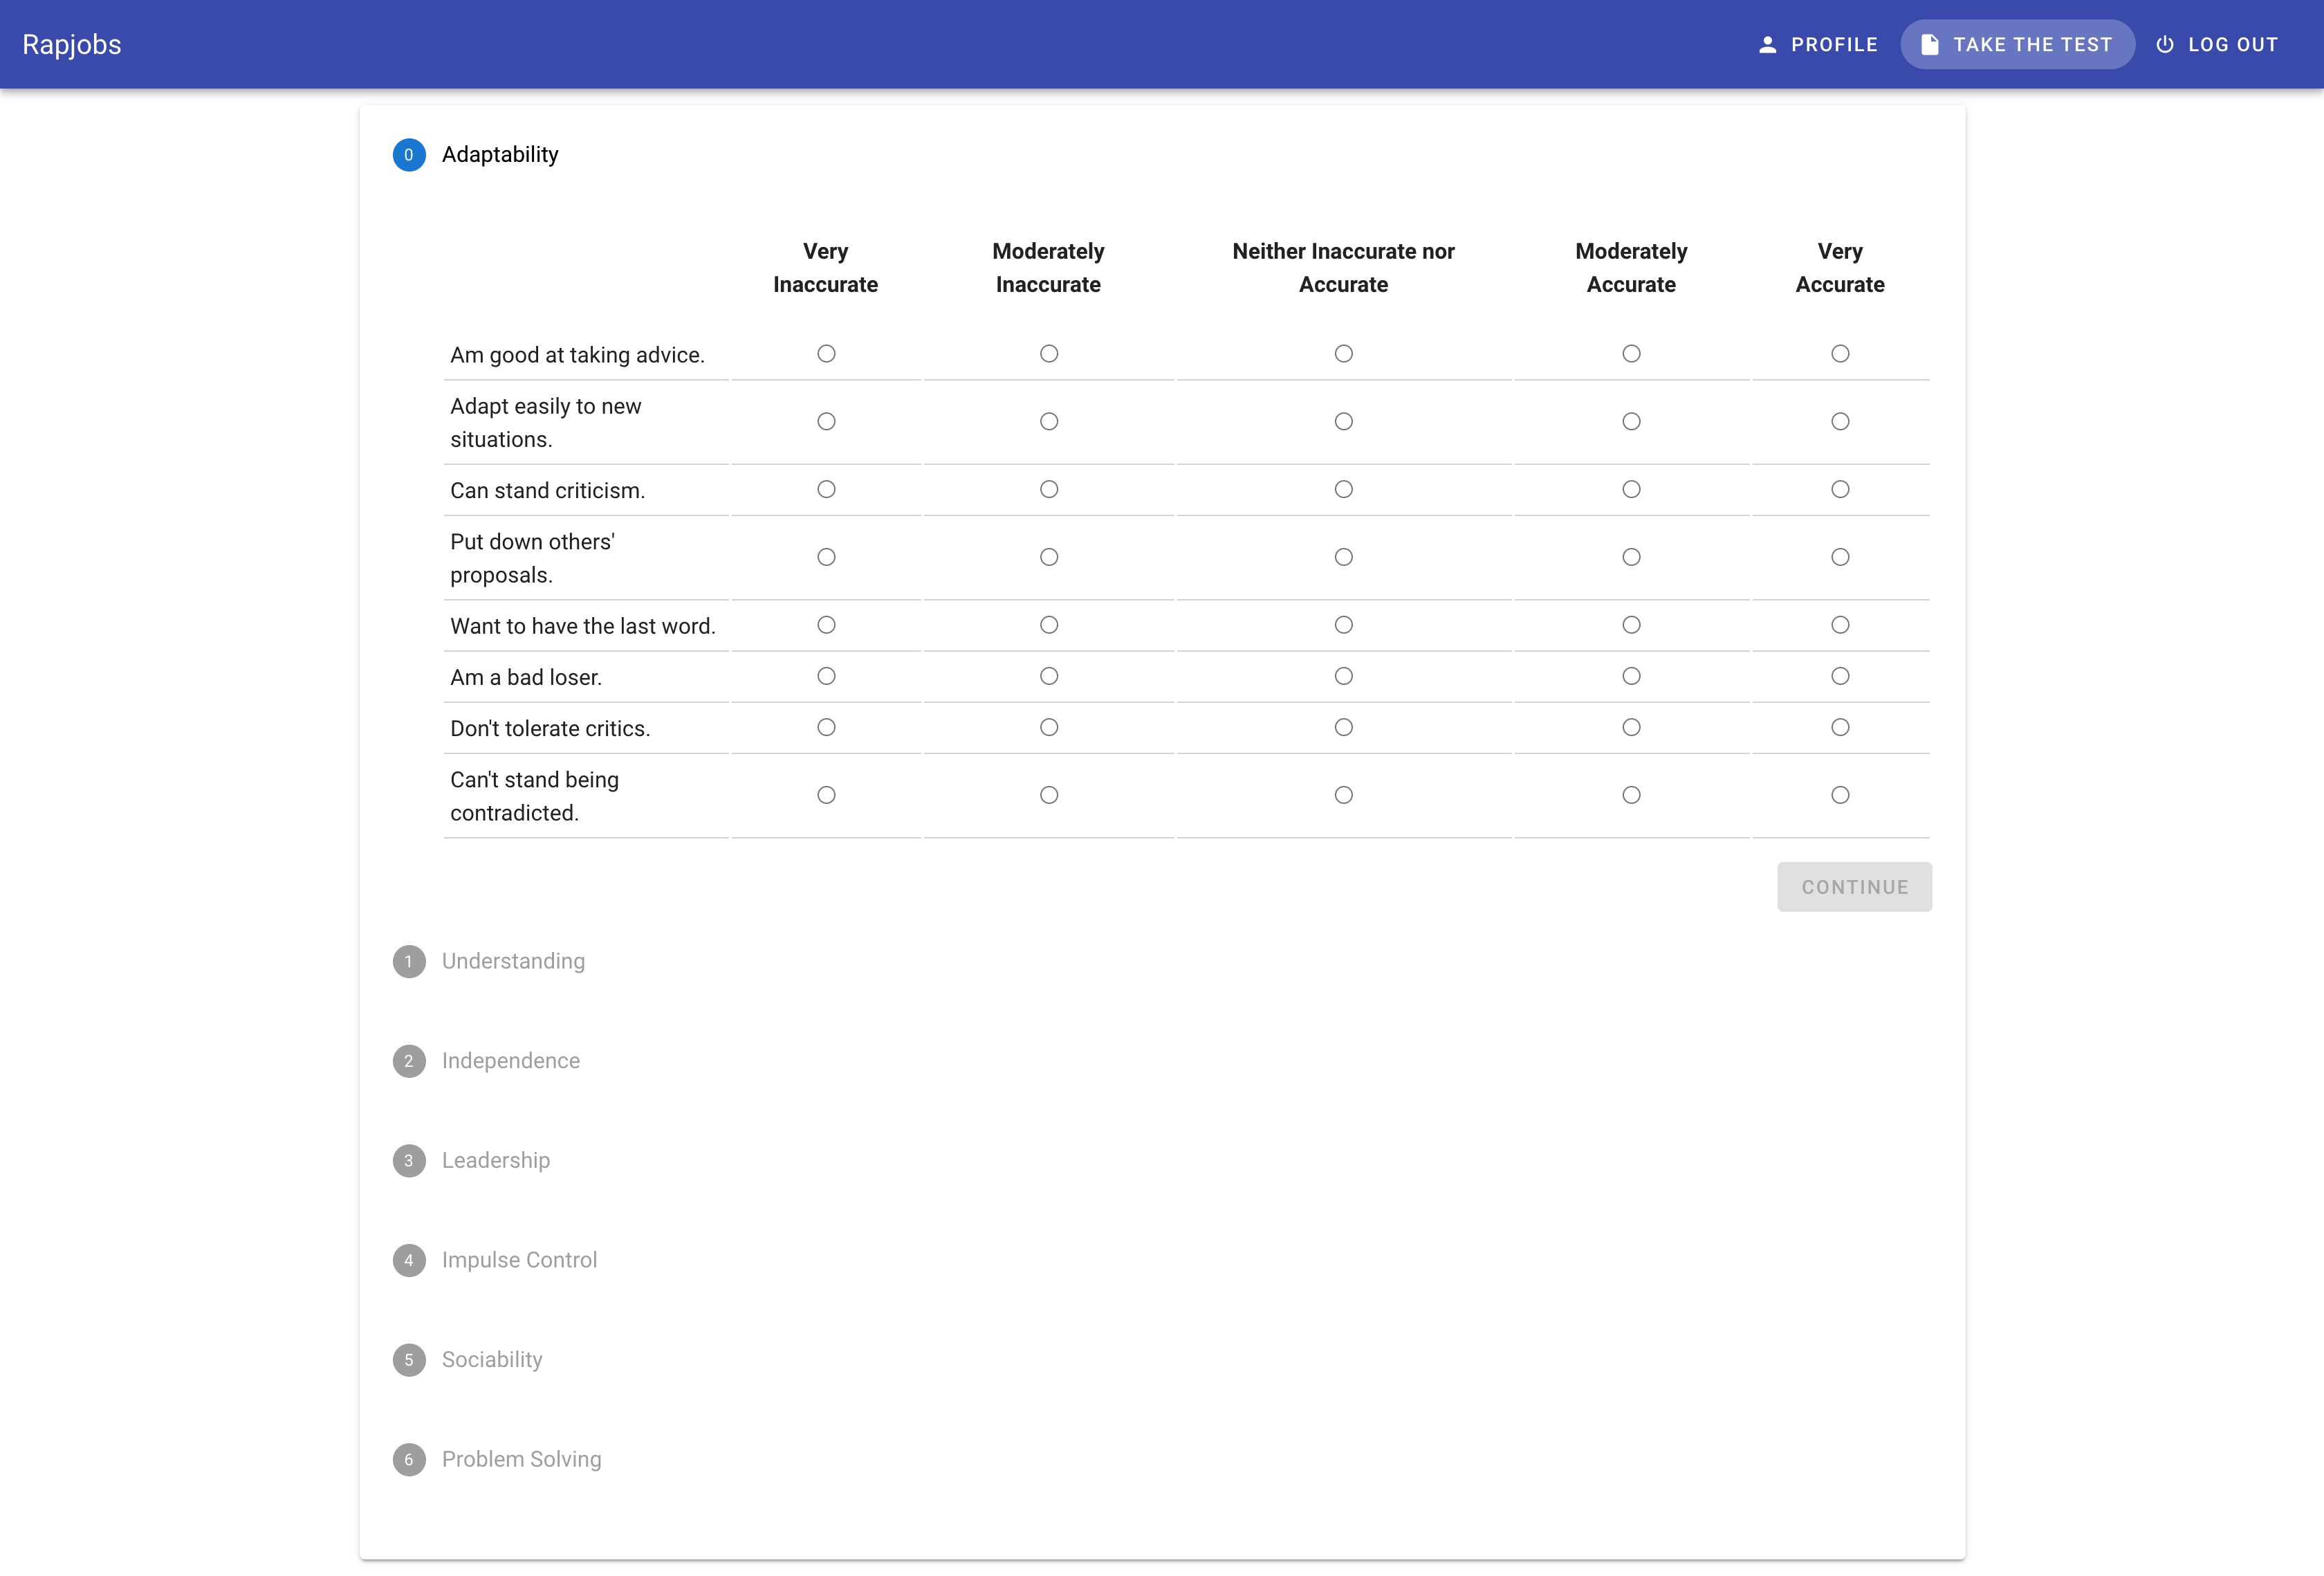
Task: Click the step 5 Sociability circle icon
Action: (408, 1360)
